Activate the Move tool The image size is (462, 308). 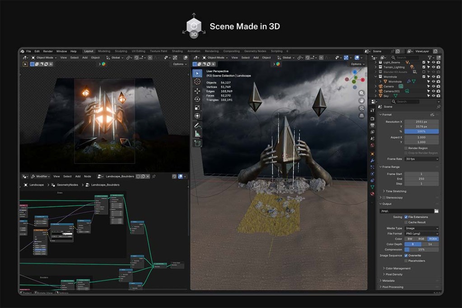[197, 91]
